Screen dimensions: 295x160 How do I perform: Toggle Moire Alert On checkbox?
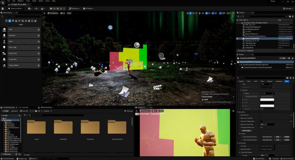261,115
